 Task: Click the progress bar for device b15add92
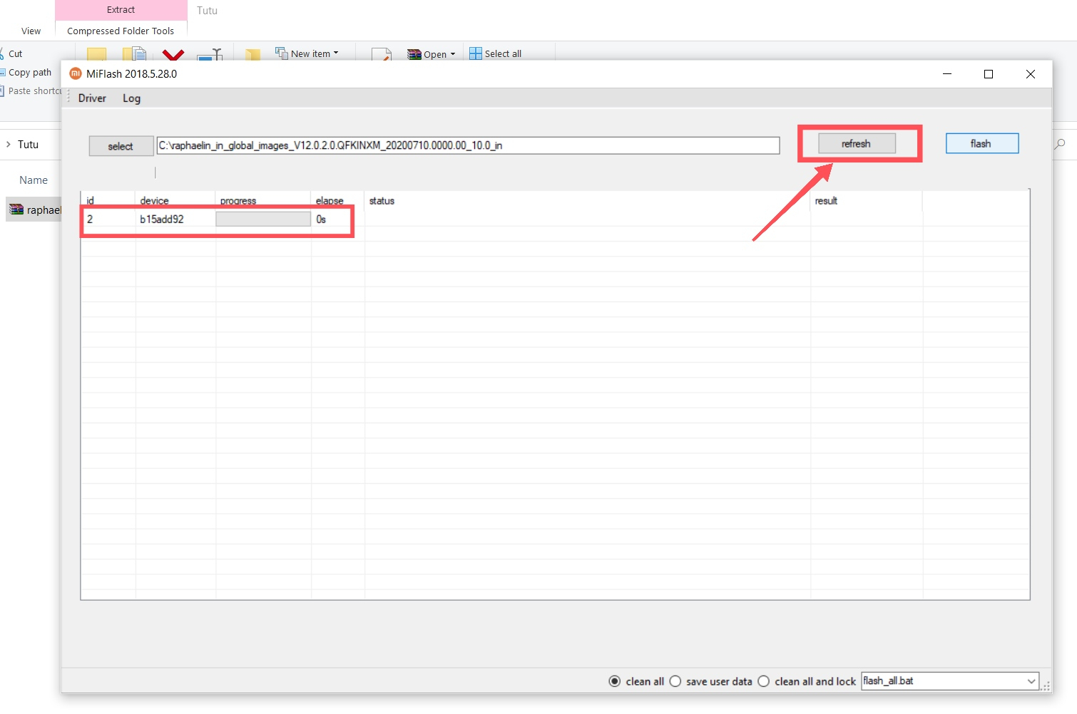tap(263, 219)
